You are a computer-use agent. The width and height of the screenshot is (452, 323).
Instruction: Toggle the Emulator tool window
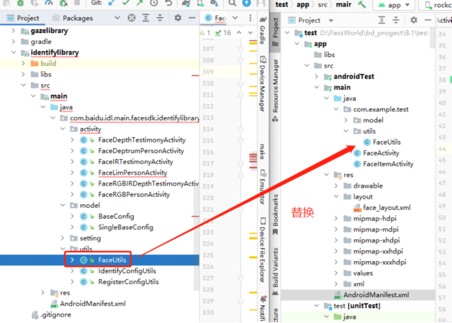(x=262, y=188)
